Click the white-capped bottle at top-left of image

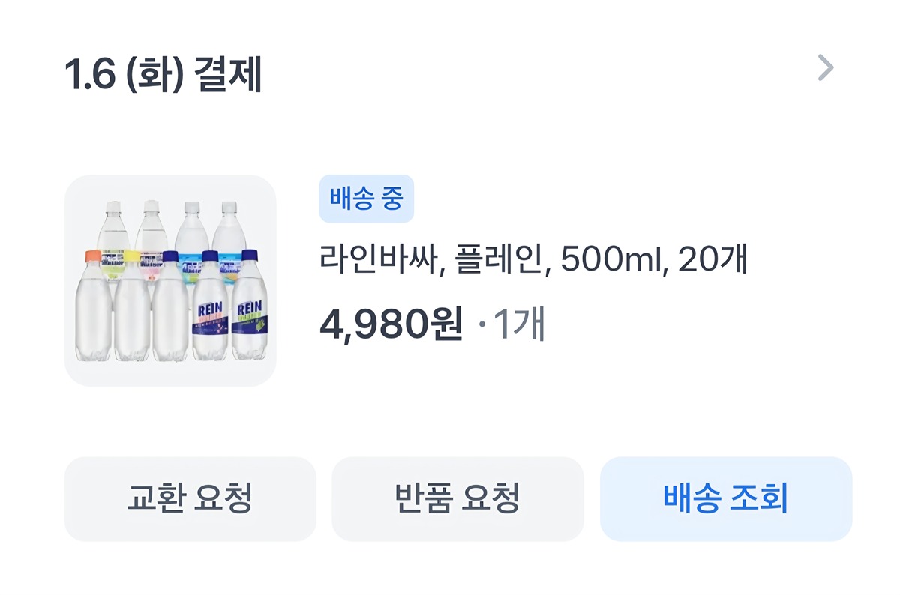[113, 225]
